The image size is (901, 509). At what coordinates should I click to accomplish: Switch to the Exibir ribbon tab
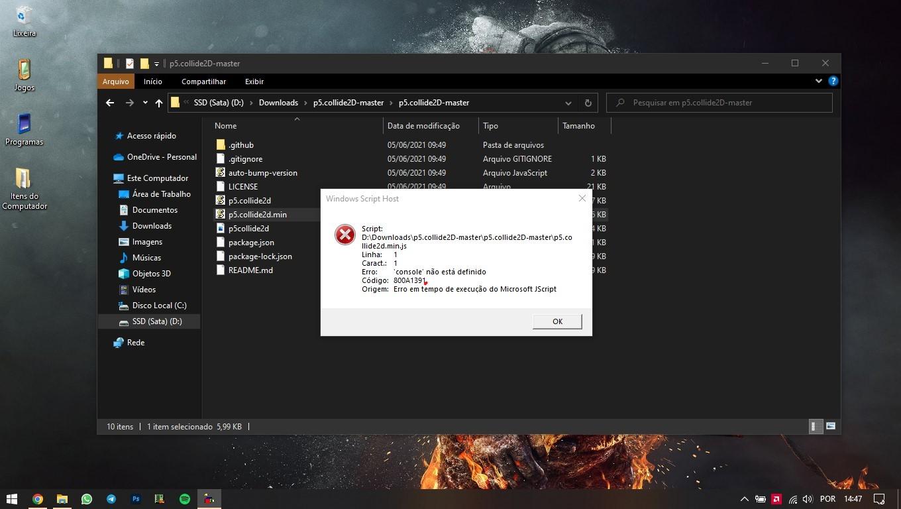254,82
